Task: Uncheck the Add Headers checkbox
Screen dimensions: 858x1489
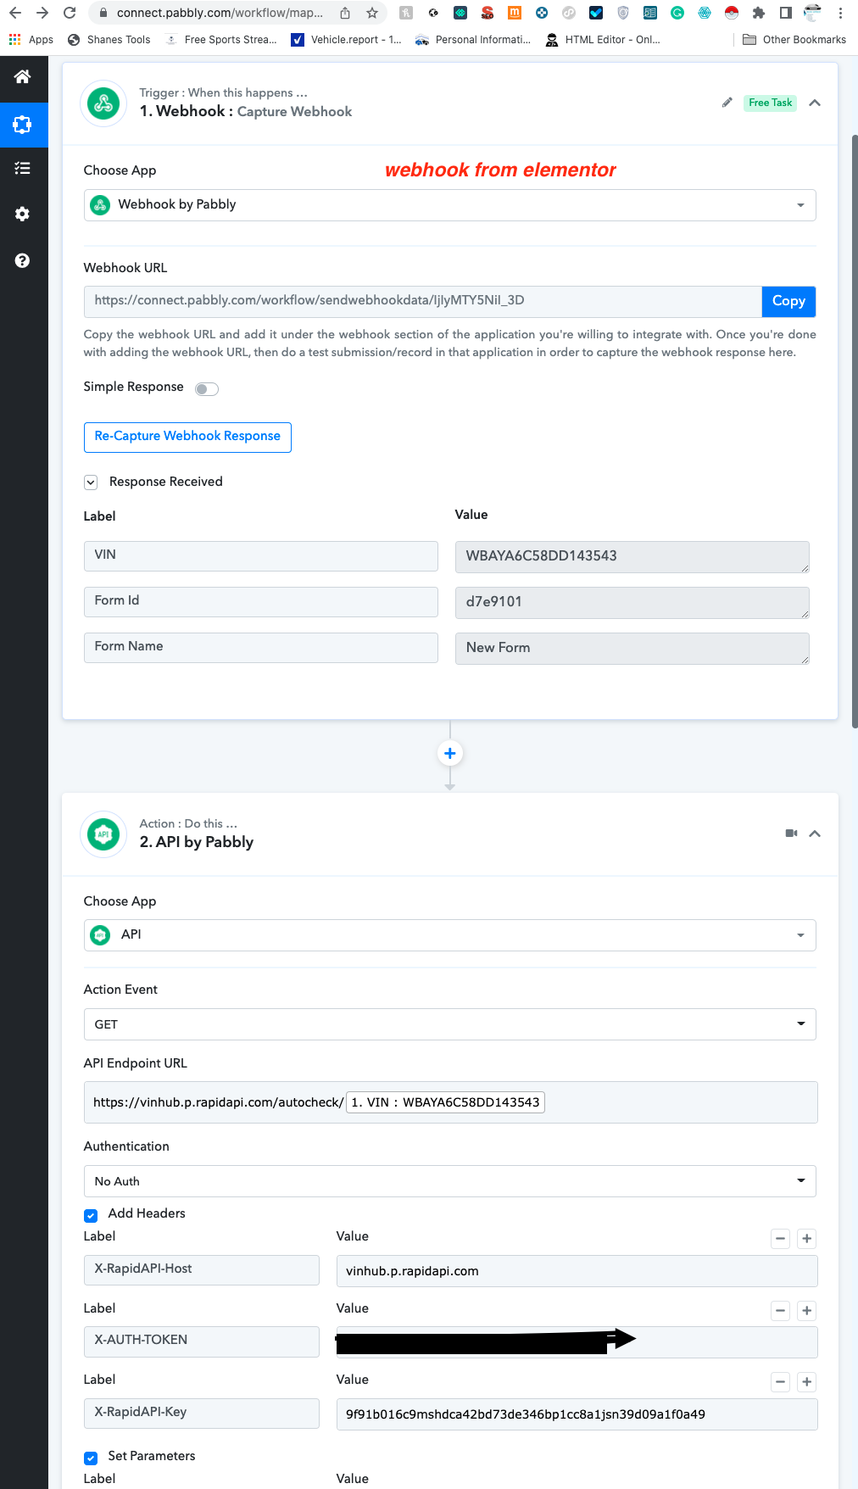Action: (91, 1215)
